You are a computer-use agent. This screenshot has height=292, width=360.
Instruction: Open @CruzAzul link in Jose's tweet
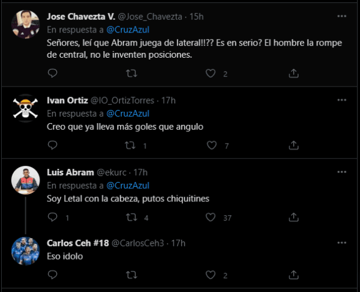pyautogui.click(x=128, y=29)
